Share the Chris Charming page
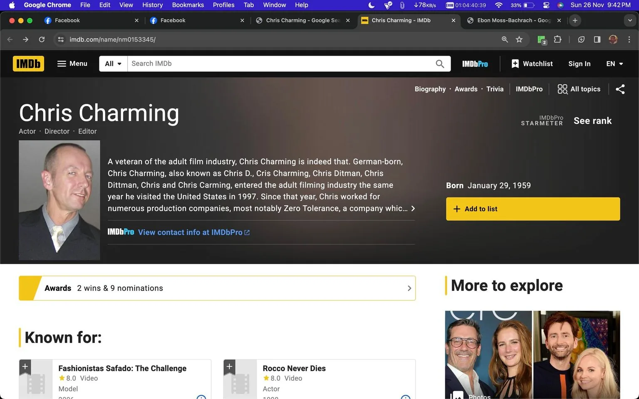639x399 pixels. click(x=620, y=89)
